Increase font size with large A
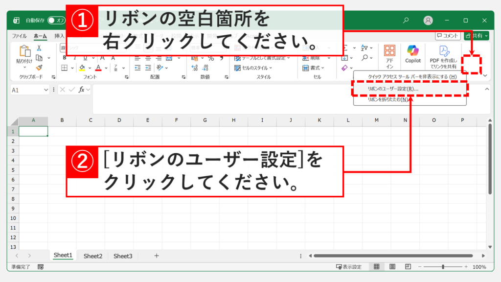This screenshot has height=282, width=501. (102, 58)
